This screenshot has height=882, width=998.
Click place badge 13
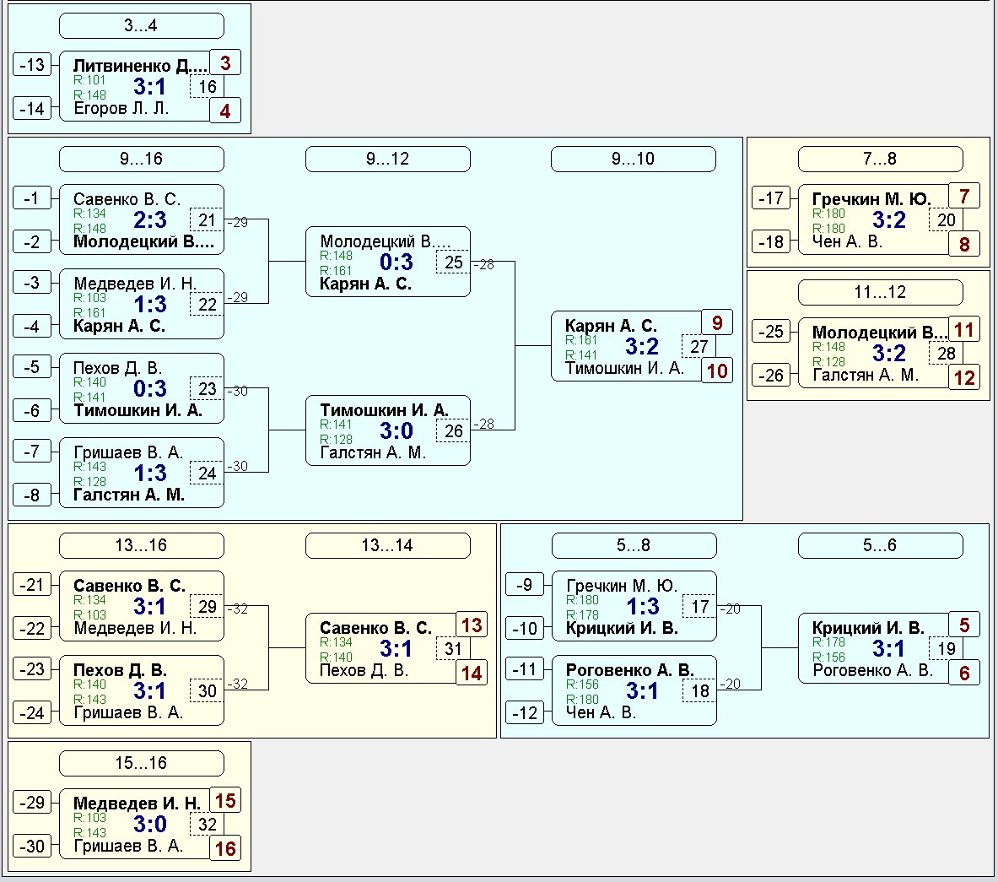point(472,625)
